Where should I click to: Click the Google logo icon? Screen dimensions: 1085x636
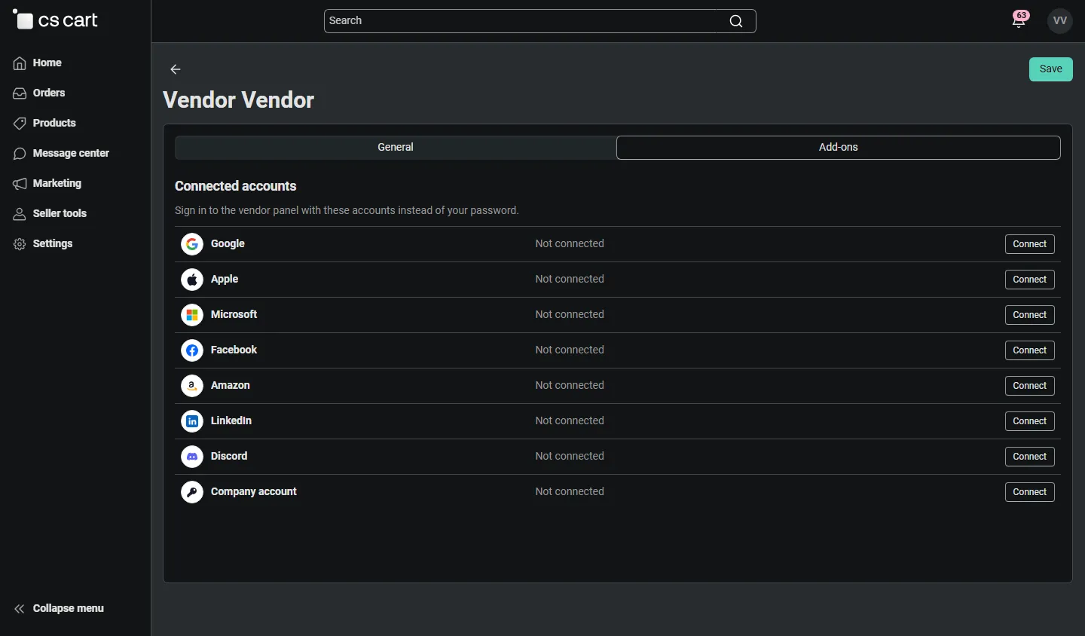pos(192,244)
